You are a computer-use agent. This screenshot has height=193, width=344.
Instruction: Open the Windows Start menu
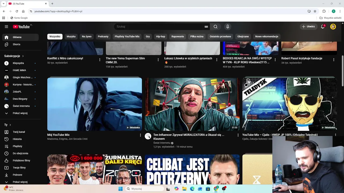[x=120, y=189]
